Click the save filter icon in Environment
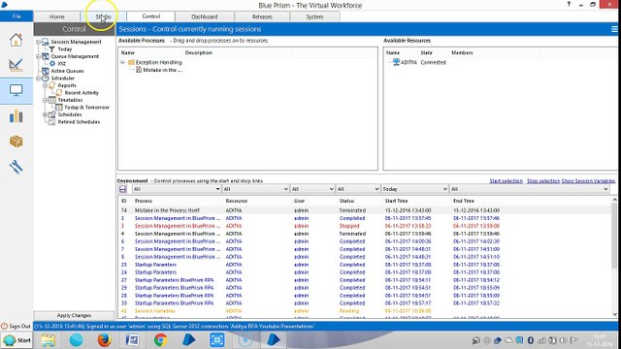 tap(123, 189)
